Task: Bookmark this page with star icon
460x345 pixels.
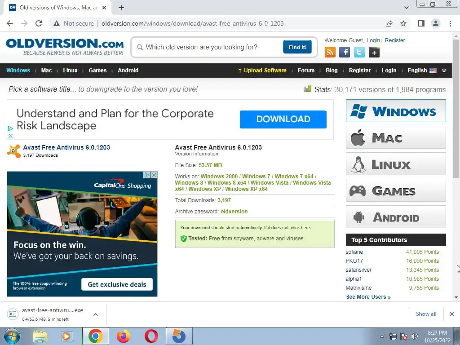Action: coord(403,23)
